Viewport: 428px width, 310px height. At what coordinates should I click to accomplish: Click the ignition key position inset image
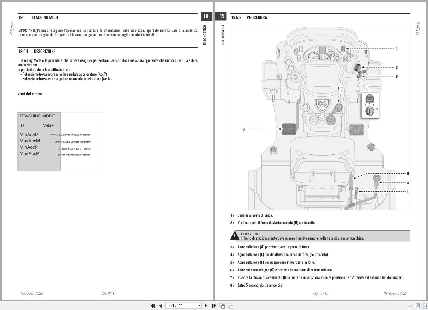pos(370,105)
